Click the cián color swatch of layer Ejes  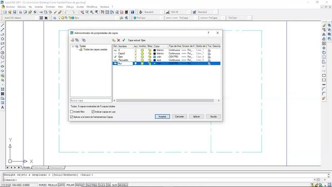(x=155, y=57)
